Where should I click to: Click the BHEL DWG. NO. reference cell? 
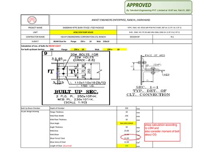click(155, 32)
